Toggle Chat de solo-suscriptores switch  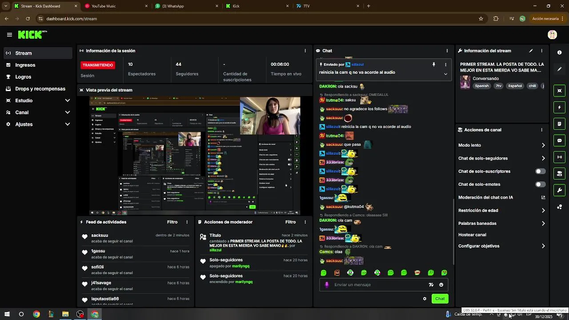tap(540, 171)
